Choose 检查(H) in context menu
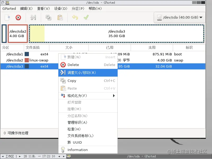This screenshot has width=212, height=159. tap(88, 129)
